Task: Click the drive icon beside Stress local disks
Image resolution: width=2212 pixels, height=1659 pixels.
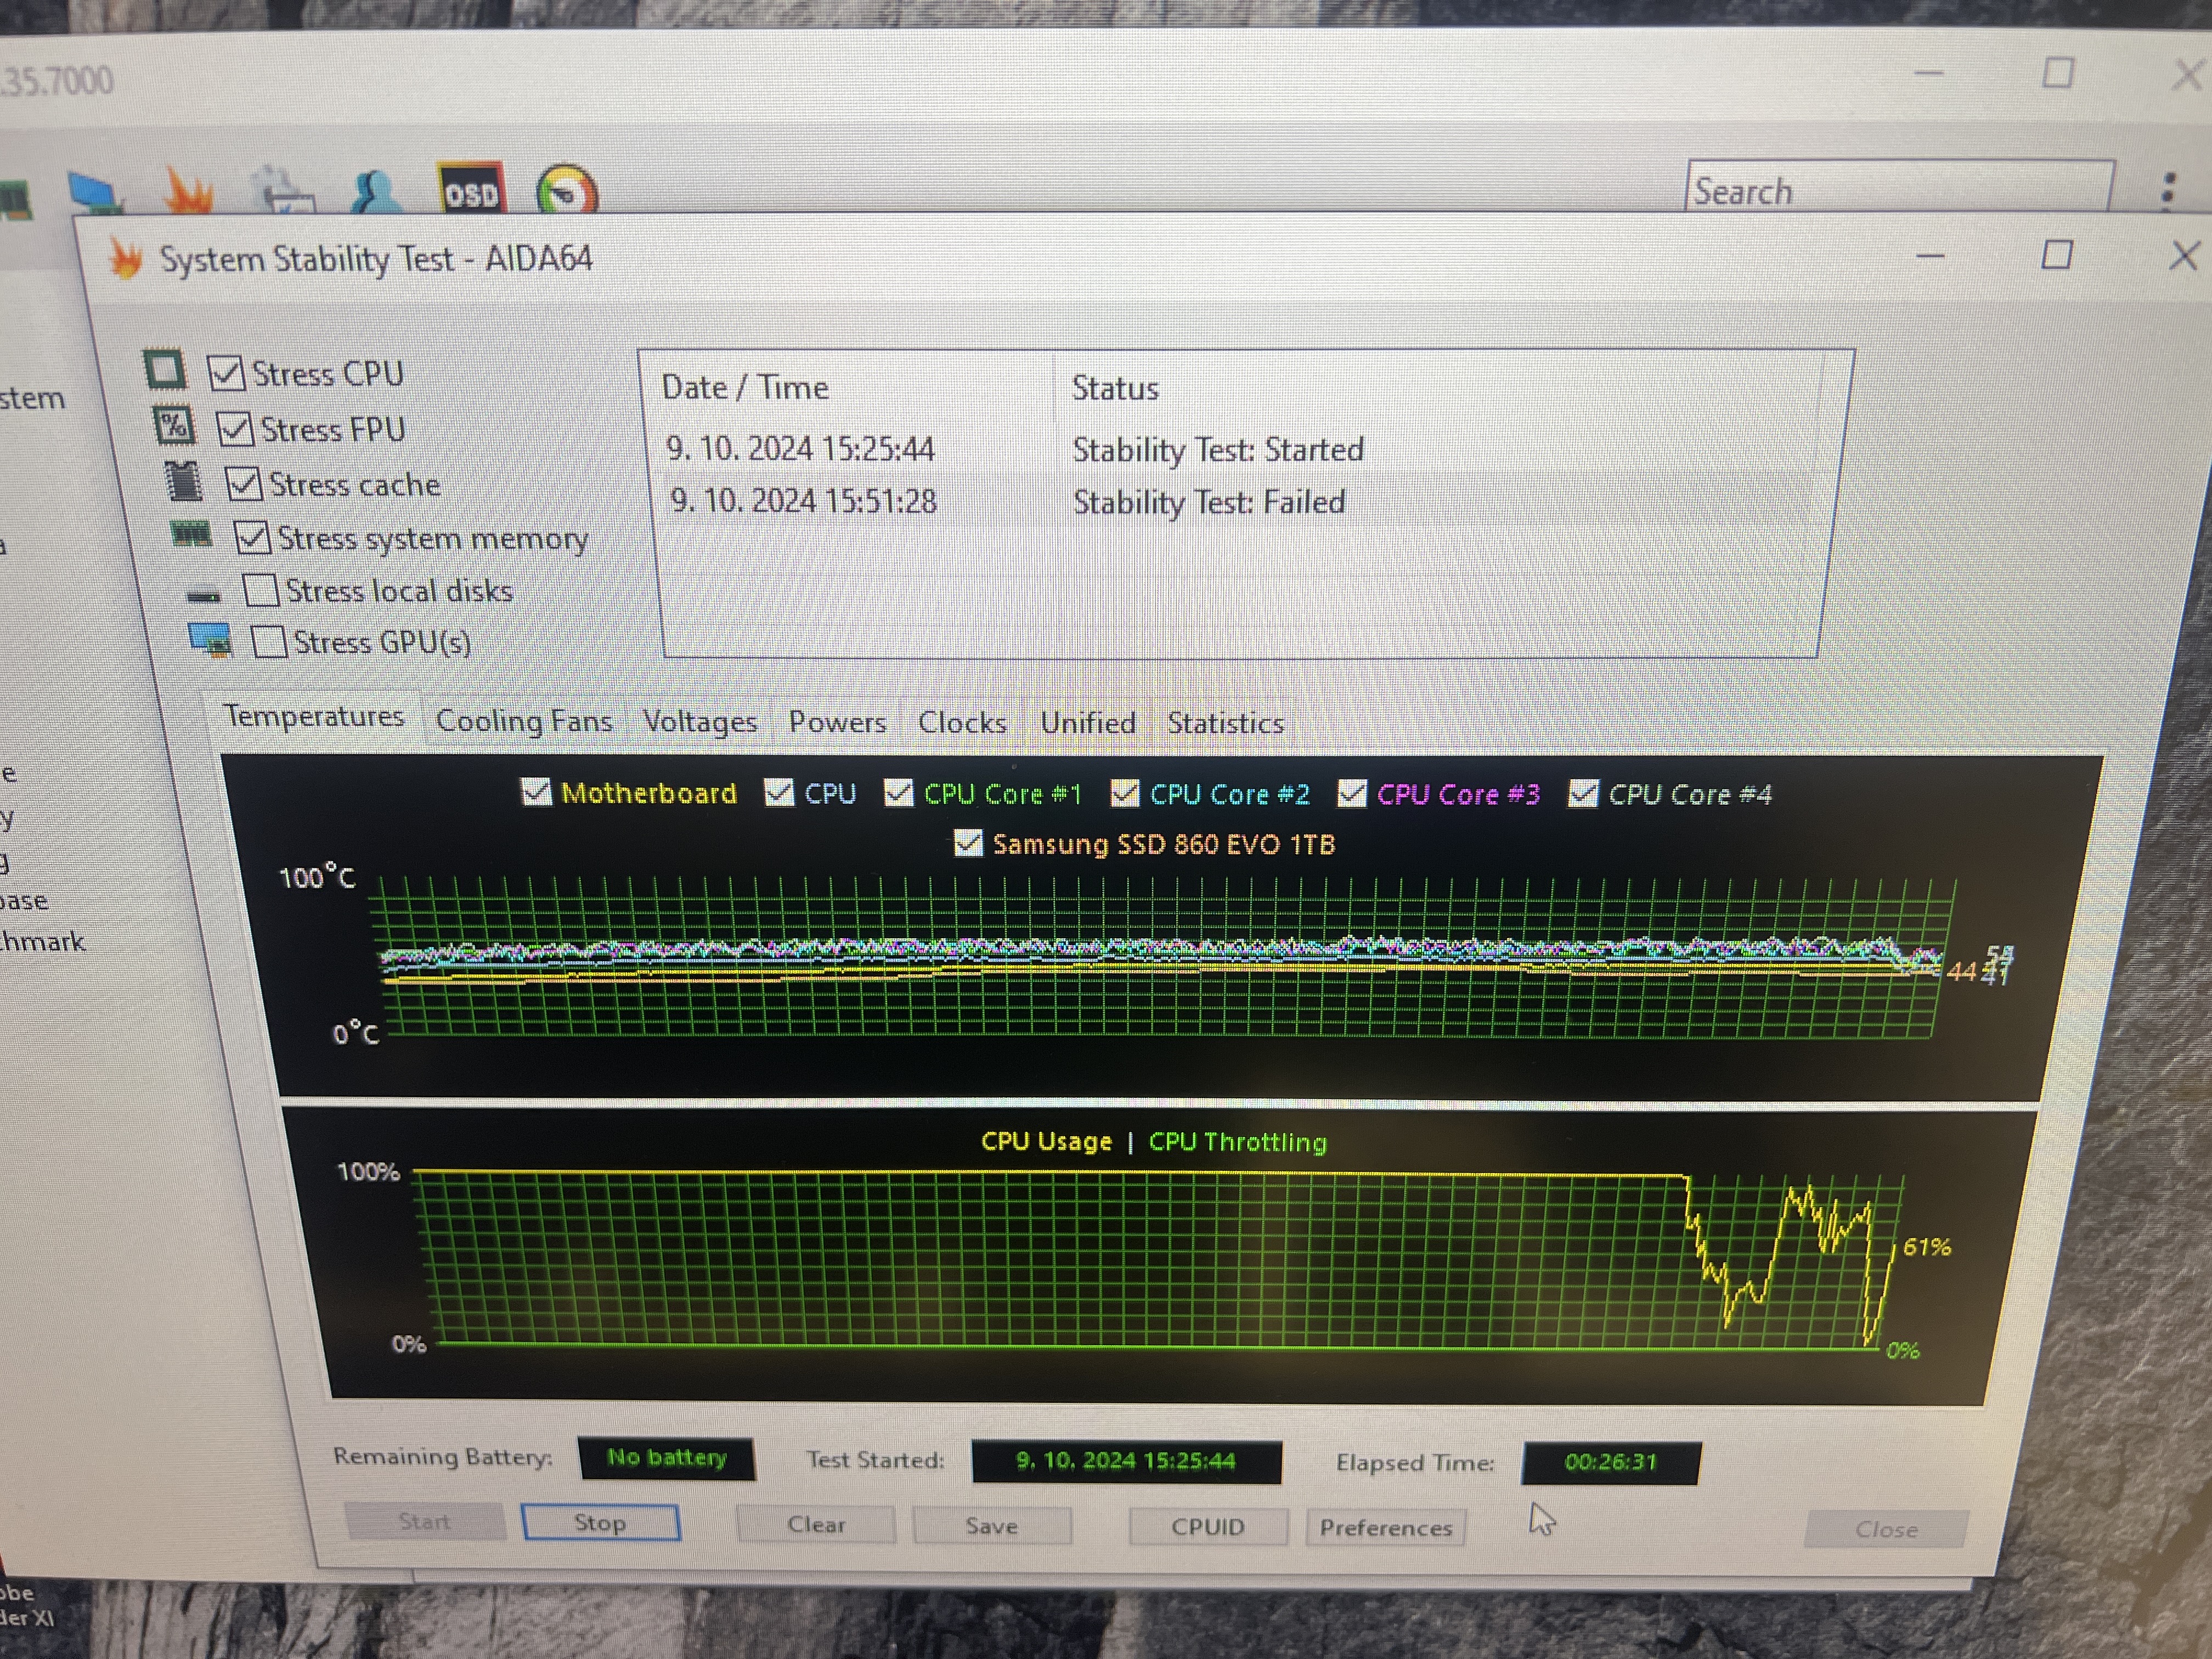Action: tap(204, 596)
